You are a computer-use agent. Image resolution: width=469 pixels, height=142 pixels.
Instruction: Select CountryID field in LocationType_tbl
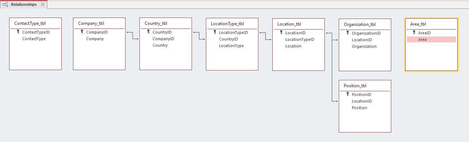point(228,39)
